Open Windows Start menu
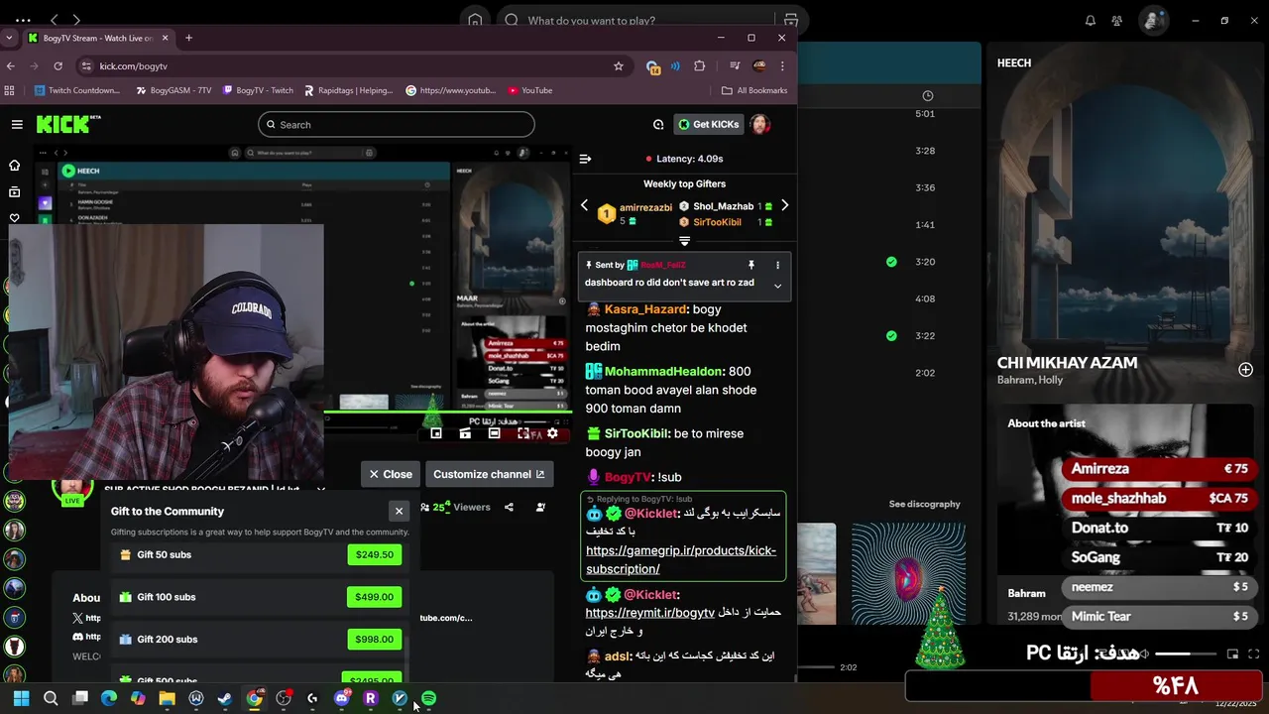This screenshot has height=714, width=1269. coord(21,698)
